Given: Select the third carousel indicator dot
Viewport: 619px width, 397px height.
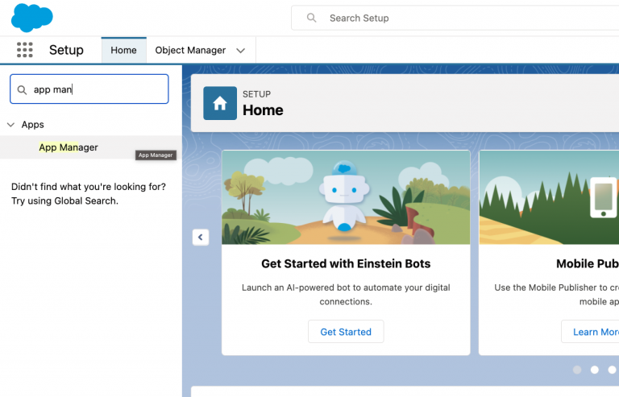Looking at the screenshot, I should point(612,370).
